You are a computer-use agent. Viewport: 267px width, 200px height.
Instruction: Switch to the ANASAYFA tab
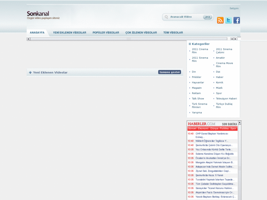[x=37, y=33]
